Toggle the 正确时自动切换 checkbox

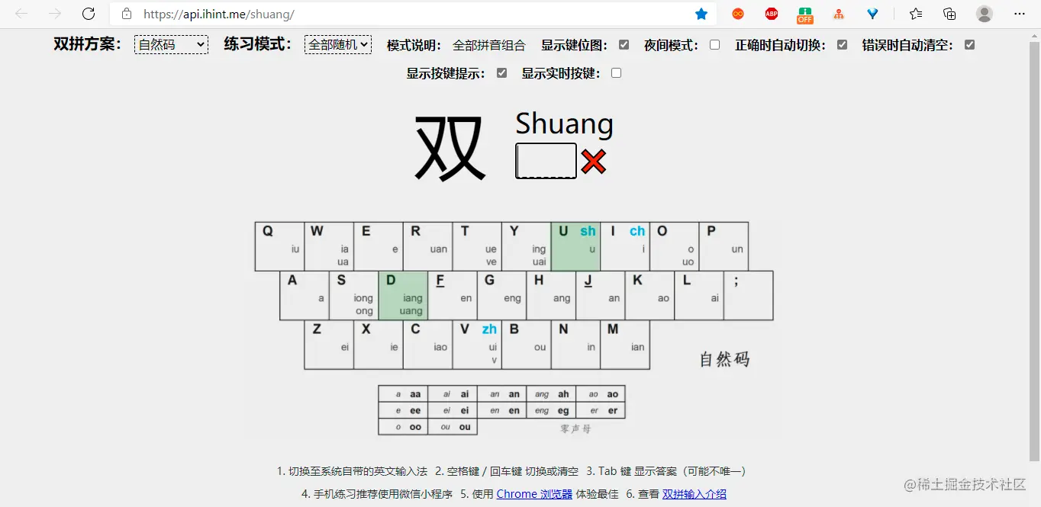[842, 45]
